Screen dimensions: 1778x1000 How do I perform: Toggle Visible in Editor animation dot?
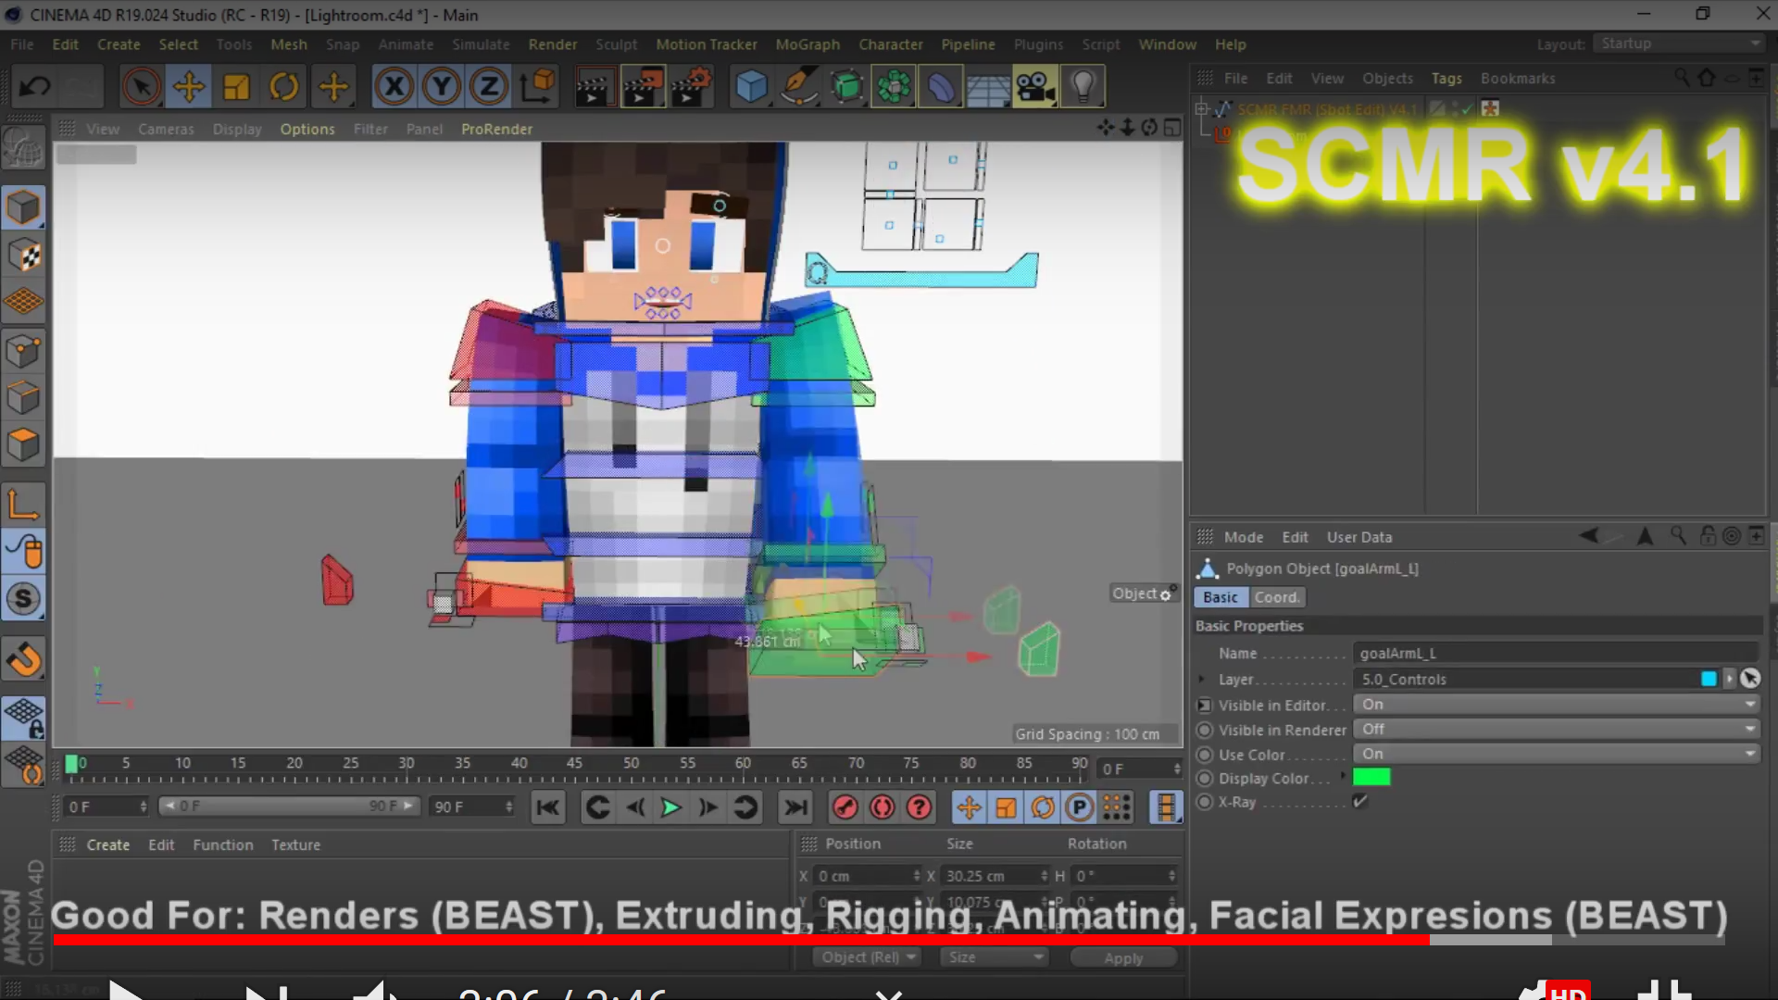1204,706
